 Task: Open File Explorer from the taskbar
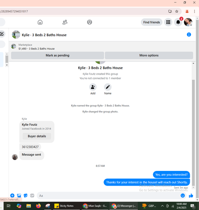point(29,206)
